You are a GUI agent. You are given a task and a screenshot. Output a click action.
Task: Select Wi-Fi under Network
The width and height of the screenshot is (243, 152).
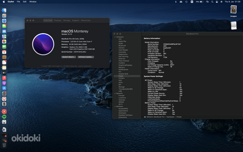pyautogui.click(x=121, y=104)
